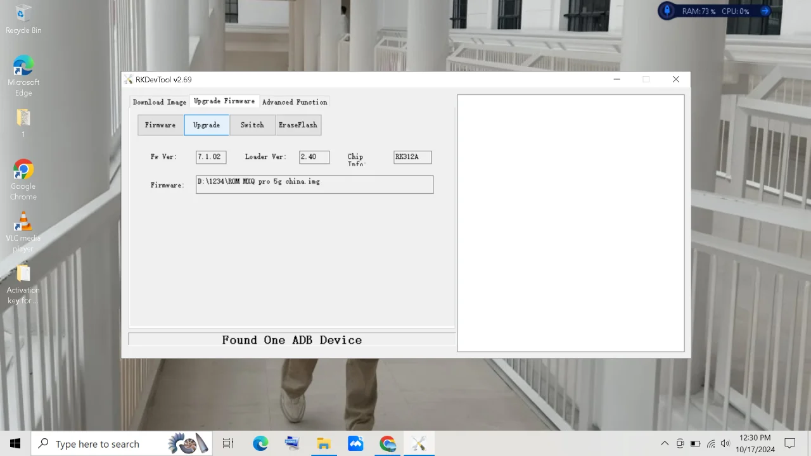This screenshot has width=811, height=456.
Task: Click the Firmware path field with ROM MXQ pro
Action: [315, 184]
